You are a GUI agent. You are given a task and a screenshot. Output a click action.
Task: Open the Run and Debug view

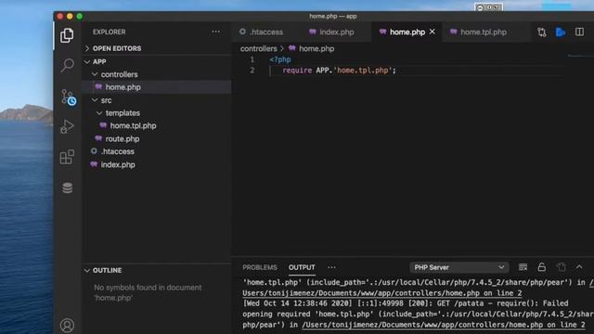click(67, 126)
